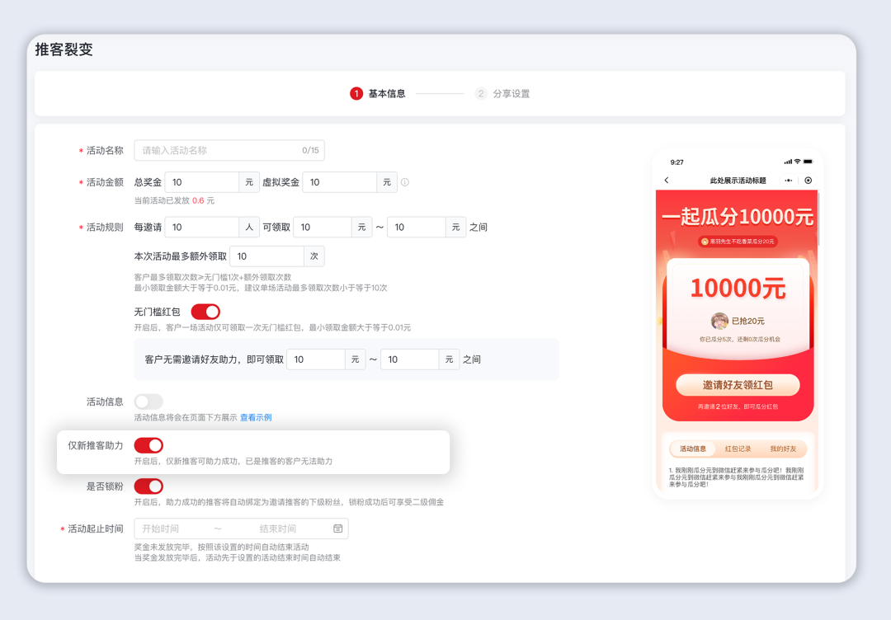Click the Wi-Fi icon in preview status bar

coord(797,162)
